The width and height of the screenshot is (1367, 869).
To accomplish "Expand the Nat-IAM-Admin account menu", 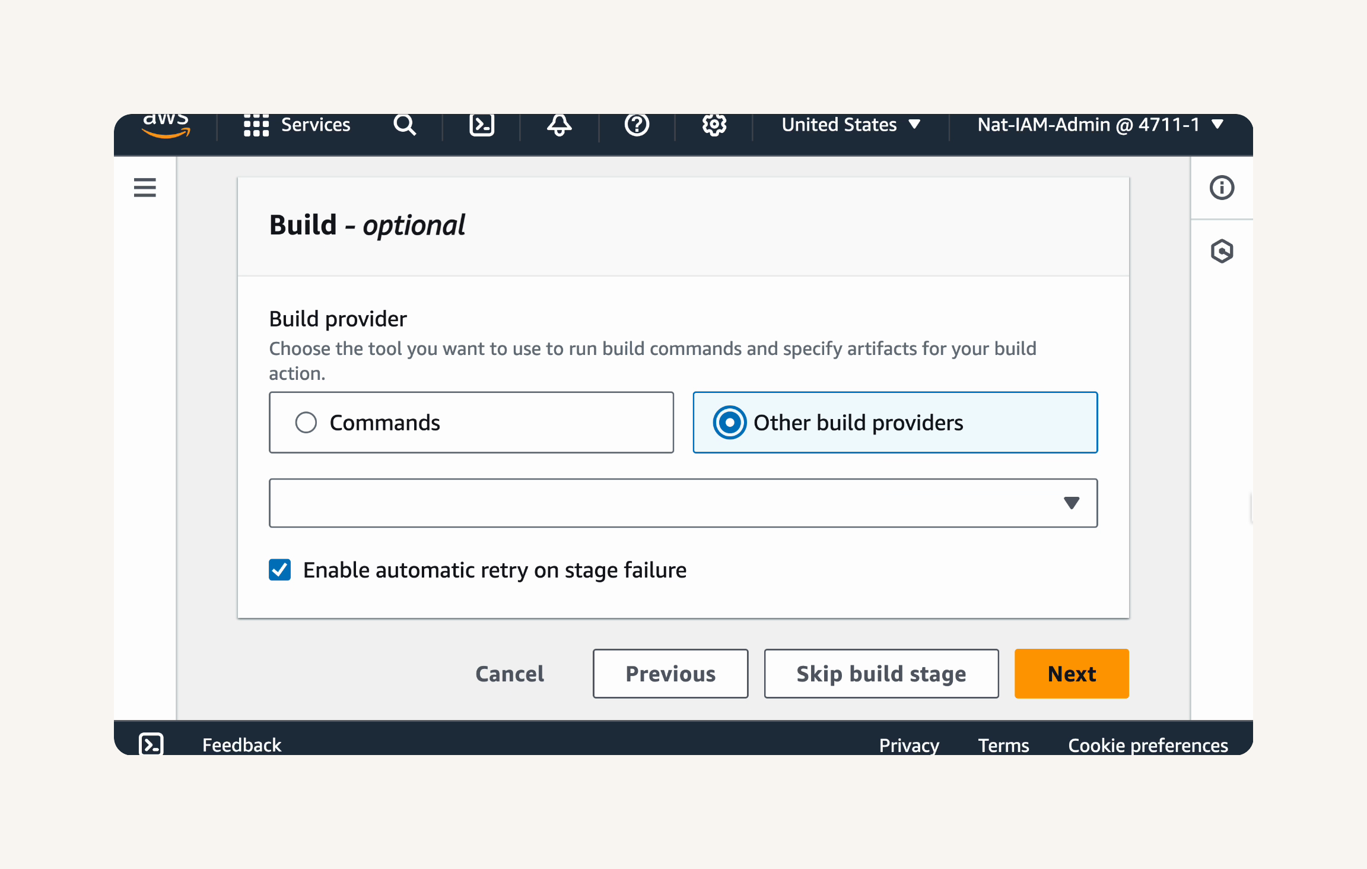I will click(x=1100, y=125).
